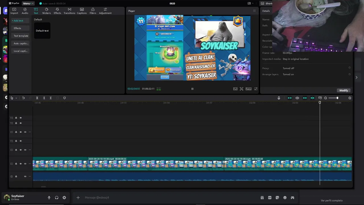Toggle main track magnet
The image size is (364, 205).
pos(290,98)
